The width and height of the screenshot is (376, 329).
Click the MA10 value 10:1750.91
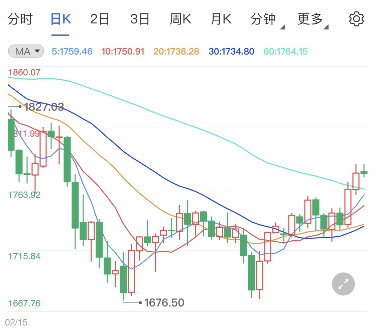123,52
